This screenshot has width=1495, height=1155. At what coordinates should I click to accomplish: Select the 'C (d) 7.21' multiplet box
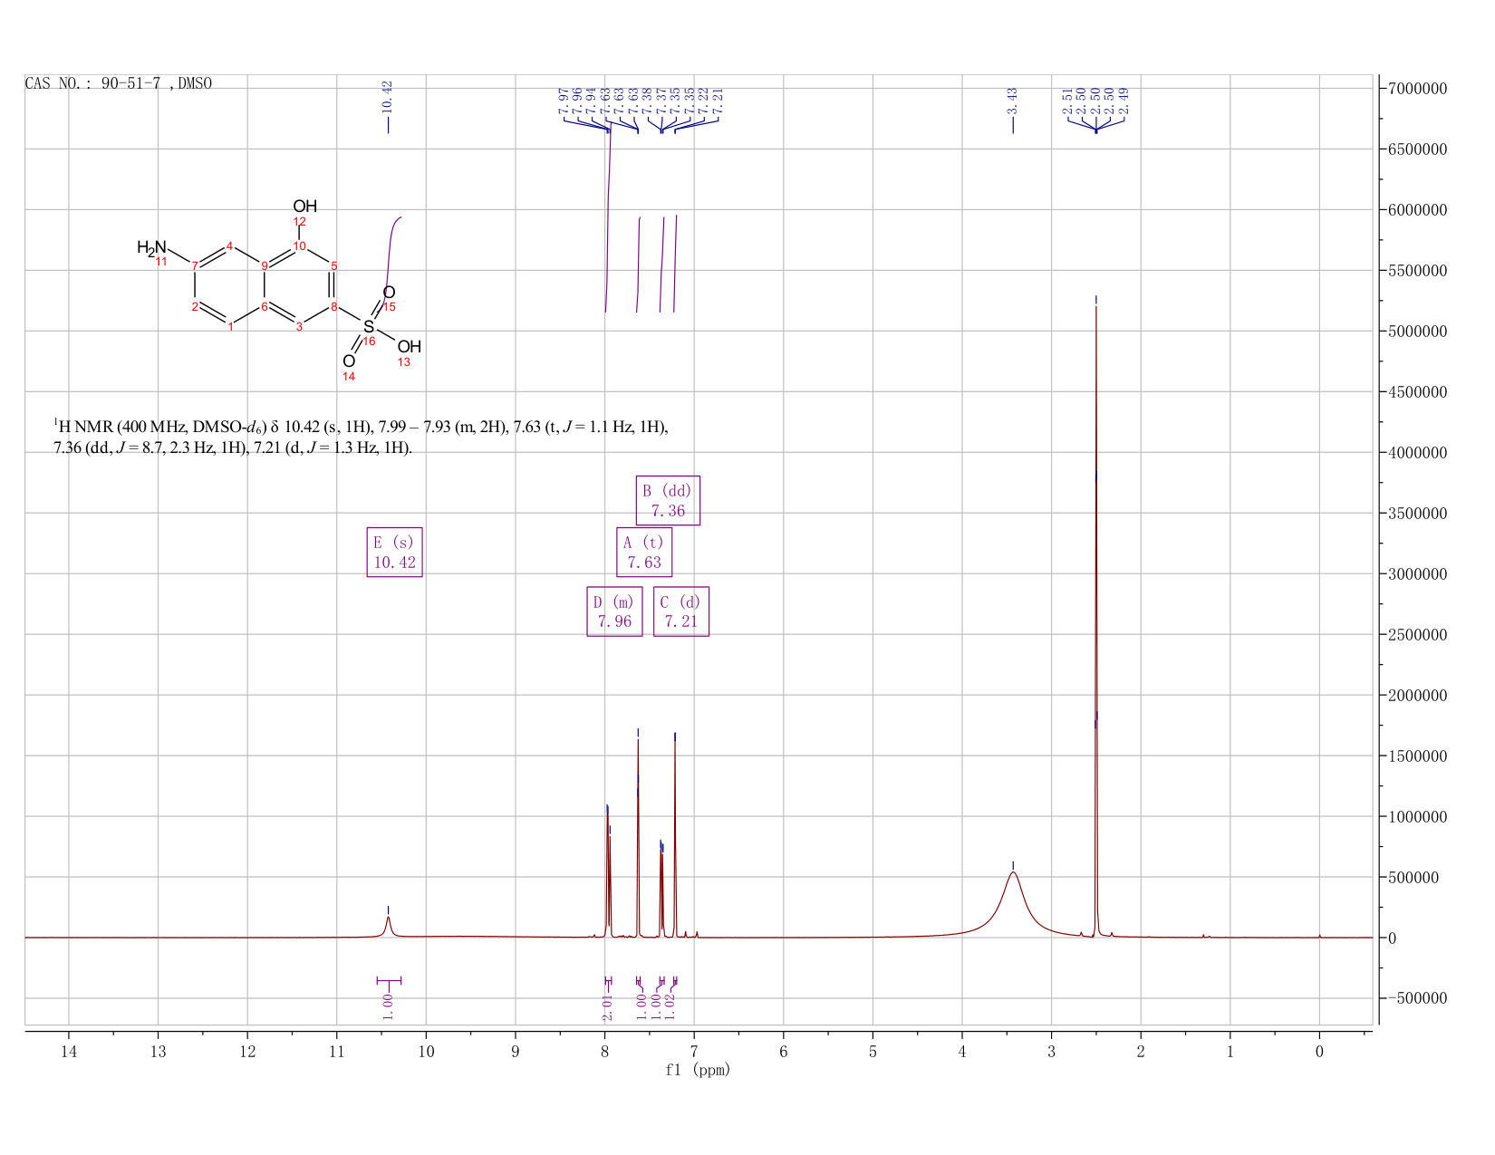681,611
